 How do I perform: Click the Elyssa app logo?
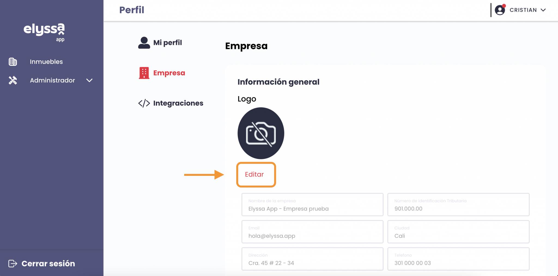pyautogui.click(x=44, y=32)
